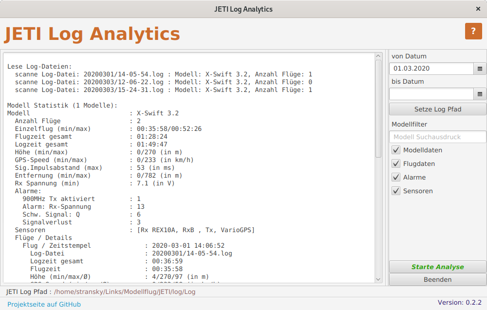Image resolution: width=487 pixels, height=310 pixels.
Task: Click the Einzelflug value 00:35:58/00:52:26
Action: click(x=169, y=129)
